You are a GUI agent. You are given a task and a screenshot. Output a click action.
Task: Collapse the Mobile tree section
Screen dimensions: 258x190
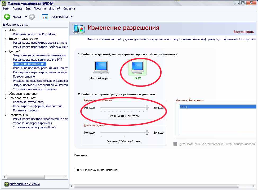point(6,30)
